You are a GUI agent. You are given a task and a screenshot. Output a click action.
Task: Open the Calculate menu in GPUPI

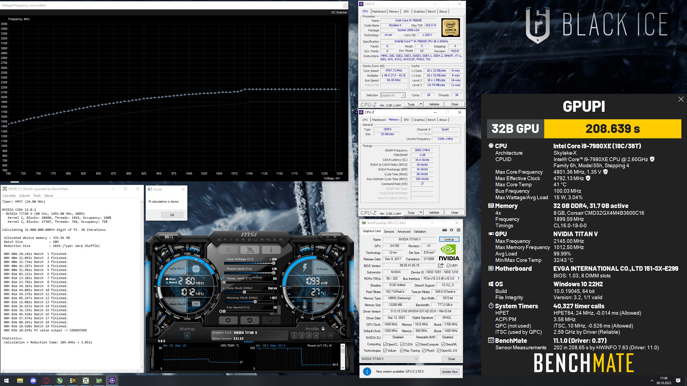tap(9, 196)
